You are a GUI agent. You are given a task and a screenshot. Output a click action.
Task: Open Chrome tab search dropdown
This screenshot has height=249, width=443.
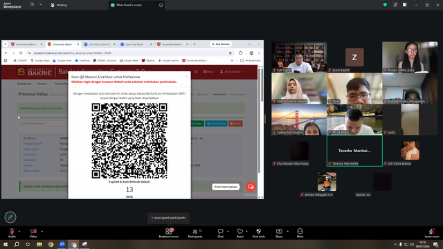6,44
